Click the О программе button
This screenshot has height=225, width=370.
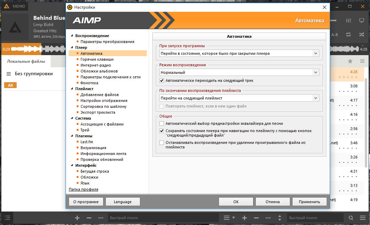pyautogui.click(x=86, y=202)
